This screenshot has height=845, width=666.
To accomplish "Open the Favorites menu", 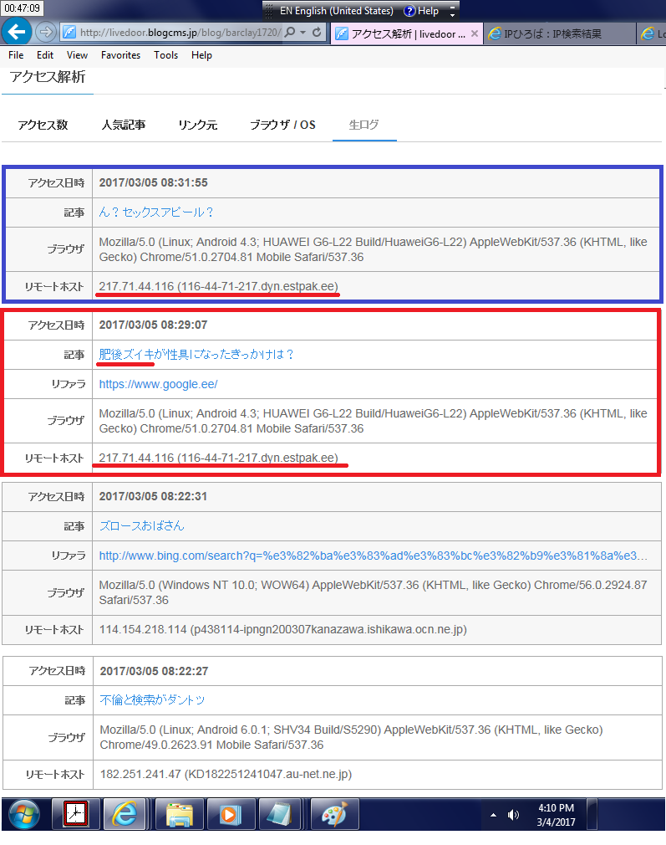I will click(x=120, y=55).
